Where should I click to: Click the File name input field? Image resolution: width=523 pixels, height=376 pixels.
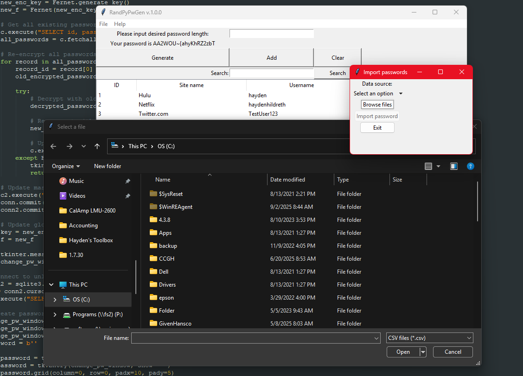click(253, 338)
